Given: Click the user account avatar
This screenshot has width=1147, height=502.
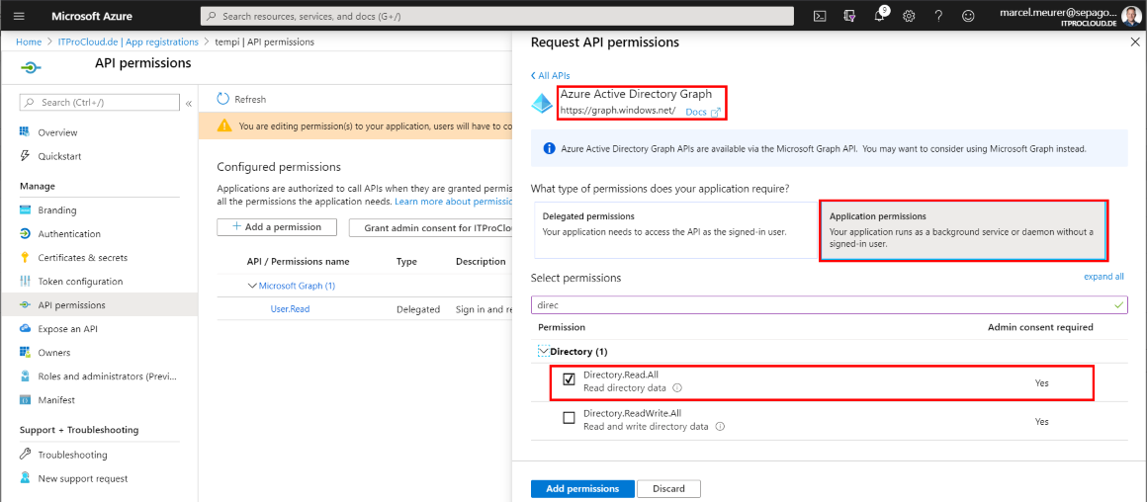Looking at the screenshot, I should (x=1129, y=16).
